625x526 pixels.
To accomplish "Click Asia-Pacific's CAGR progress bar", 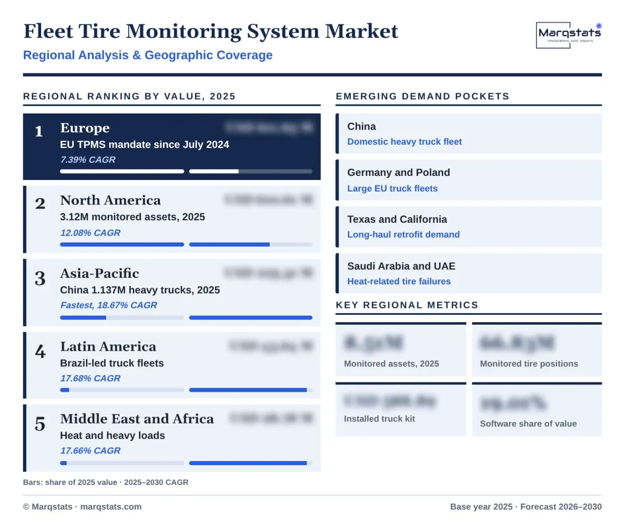I will pyautogui.click(x=251, y=317).
